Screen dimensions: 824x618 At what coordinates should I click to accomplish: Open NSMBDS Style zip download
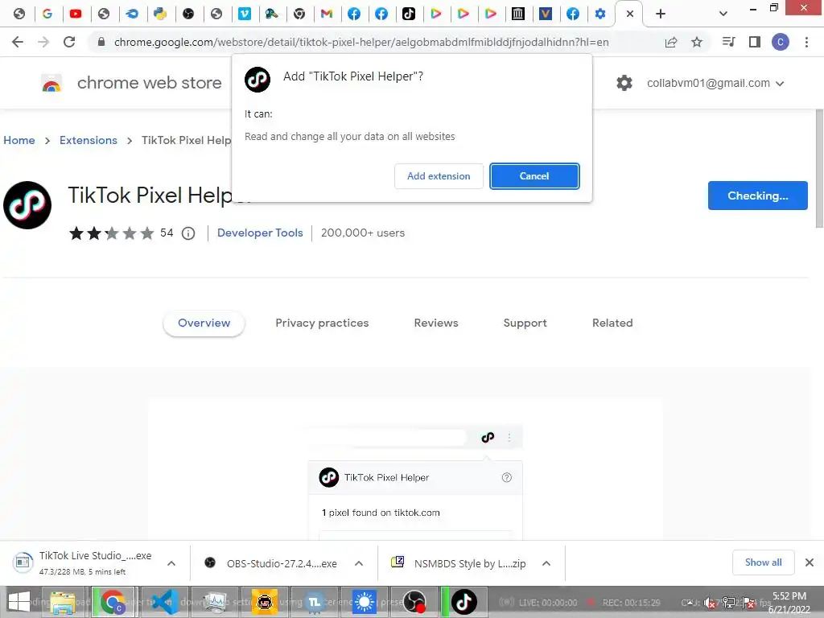459,563
